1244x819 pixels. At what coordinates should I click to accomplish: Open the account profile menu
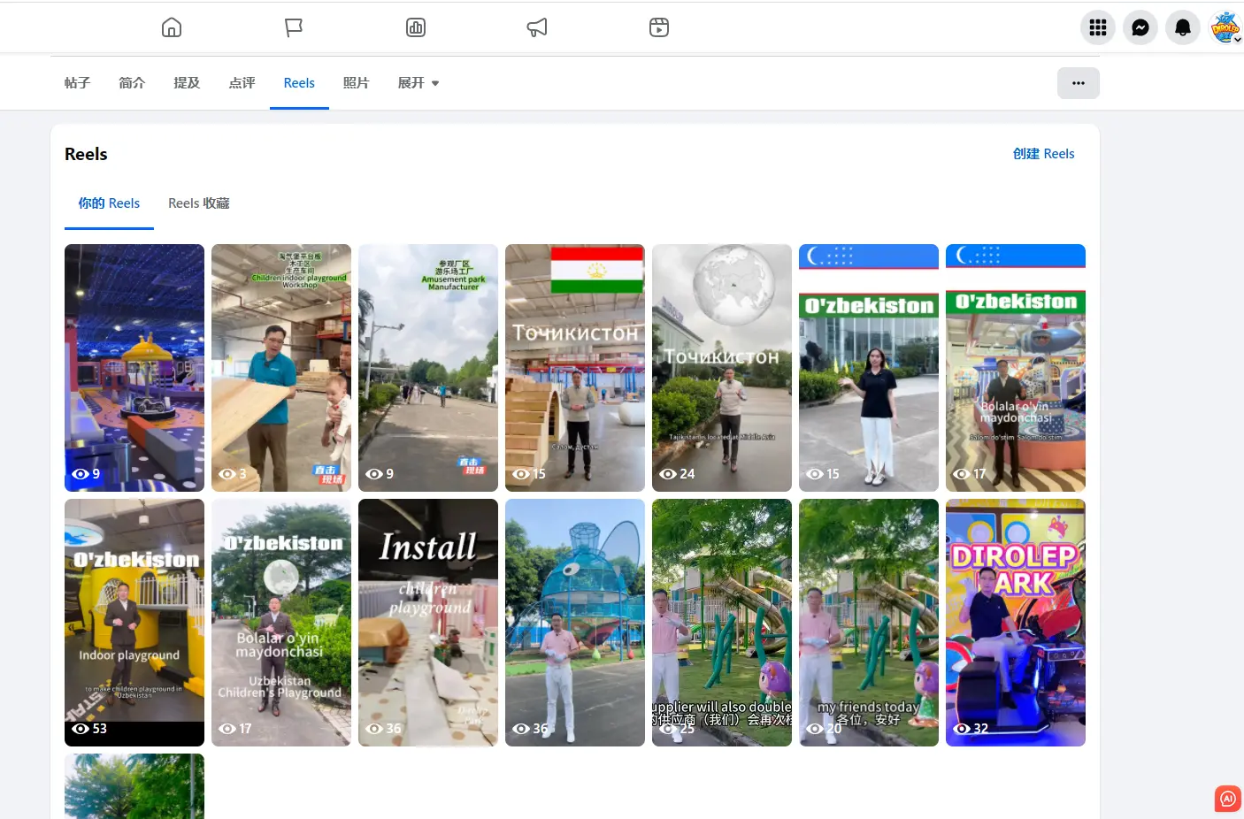pos(1225,27)
